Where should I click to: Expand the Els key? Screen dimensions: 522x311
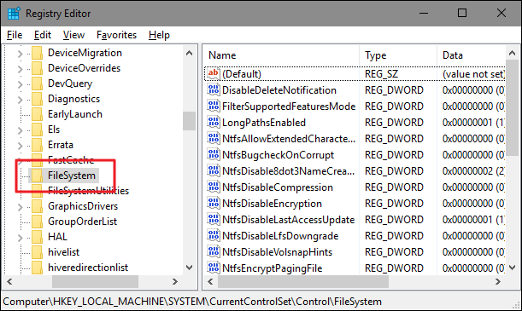[x=20, y=130]
